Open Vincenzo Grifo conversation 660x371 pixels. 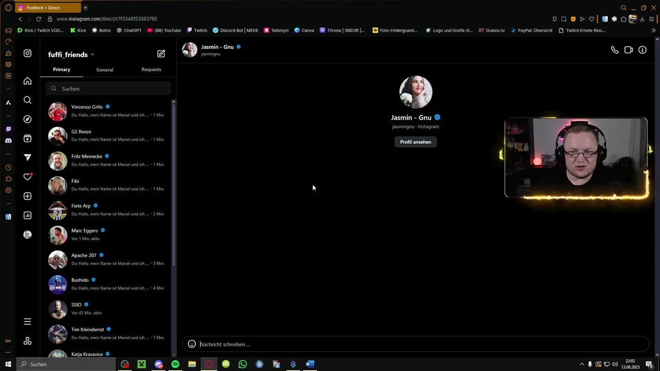click(x=107, y=111)
